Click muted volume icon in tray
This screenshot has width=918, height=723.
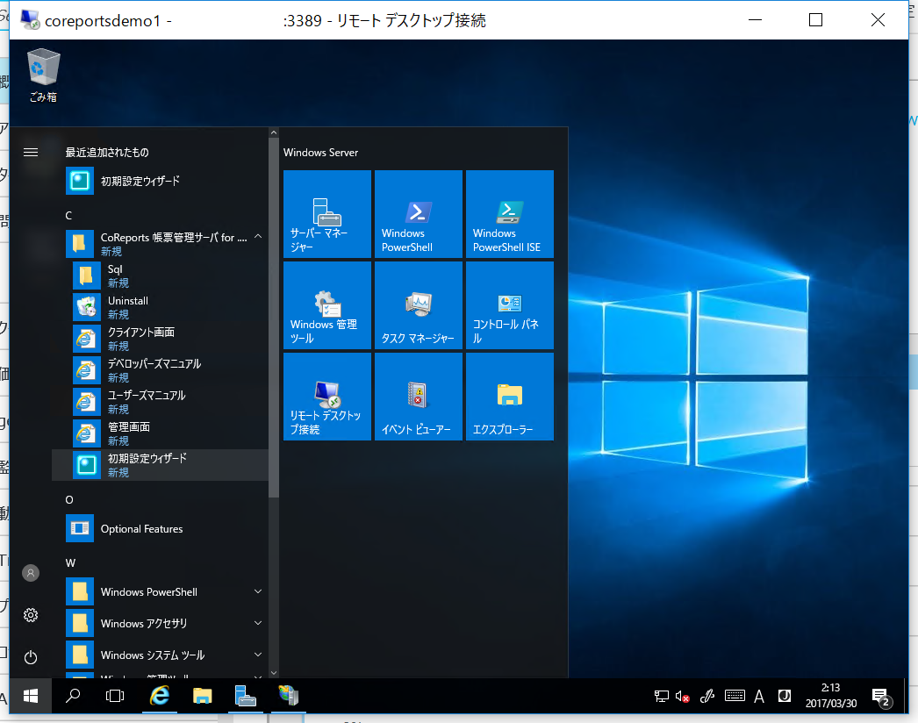pyautogui.click(x=683, y=696)
